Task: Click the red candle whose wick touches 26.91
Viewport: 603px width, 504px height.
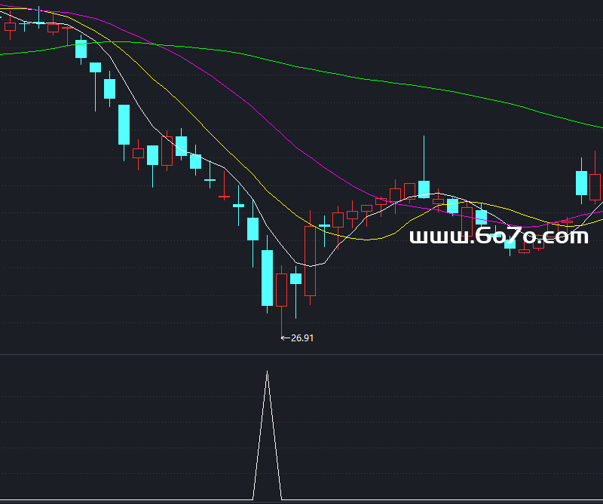Action: (282, 289)
